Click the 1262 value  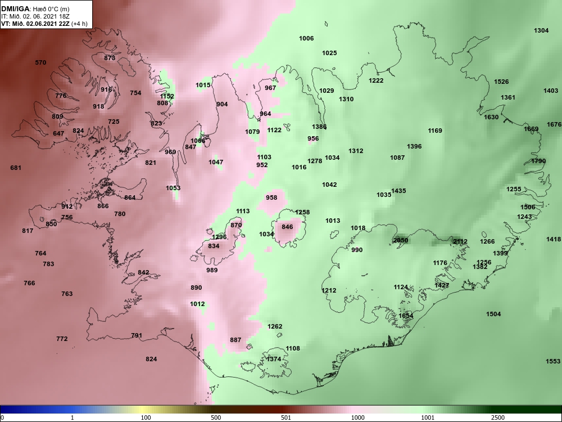[275, 326]
